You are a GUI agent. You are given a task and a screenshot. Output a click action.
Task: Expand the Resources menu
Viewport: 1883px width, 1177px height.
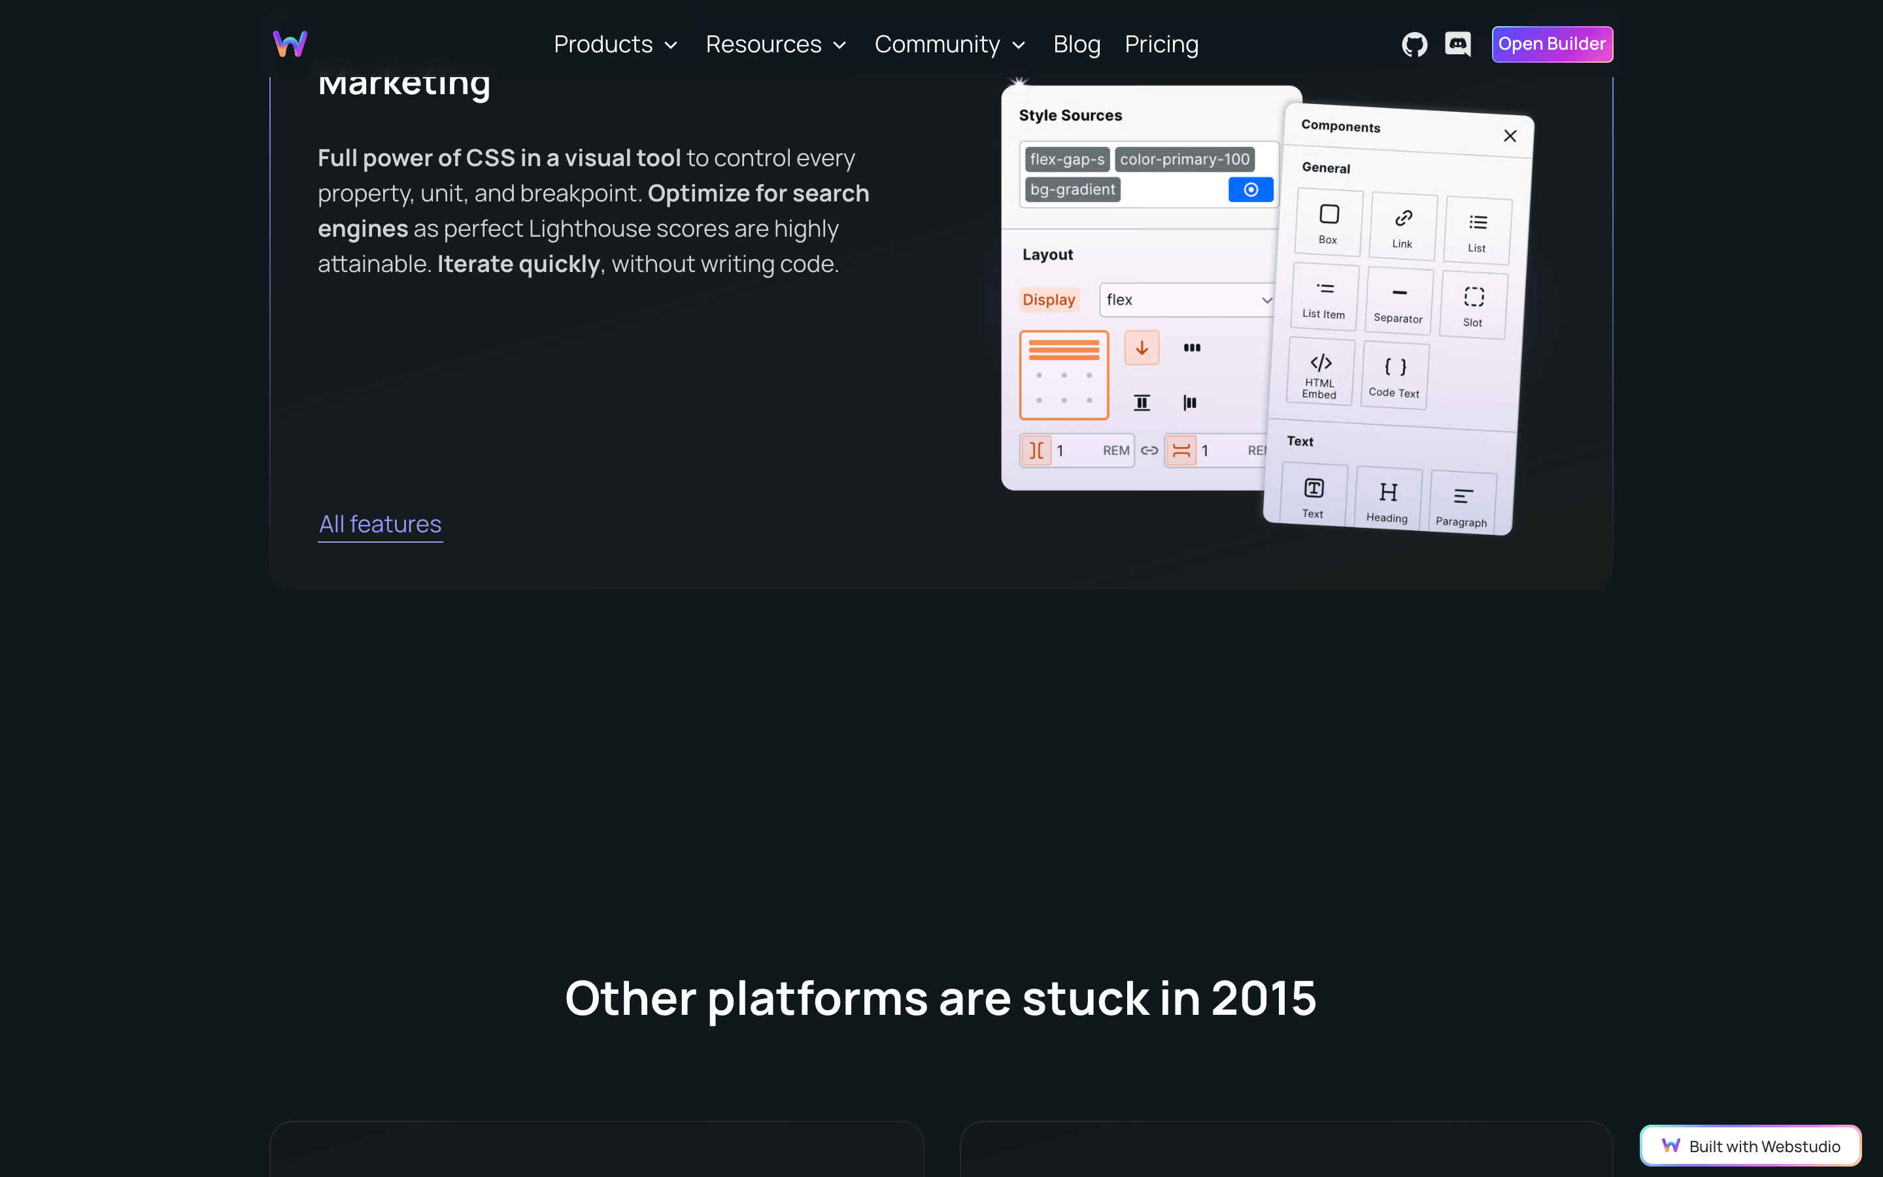click(776, 44)
